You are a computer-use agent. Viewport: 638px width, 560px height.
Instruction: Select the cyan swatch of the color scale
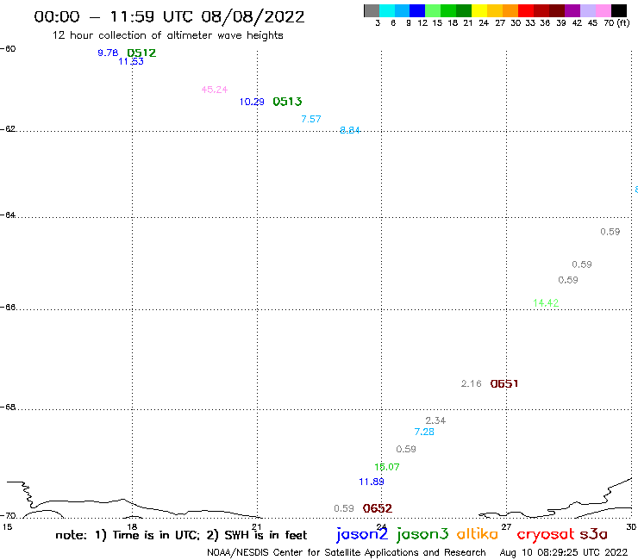(x=387, y=10)
